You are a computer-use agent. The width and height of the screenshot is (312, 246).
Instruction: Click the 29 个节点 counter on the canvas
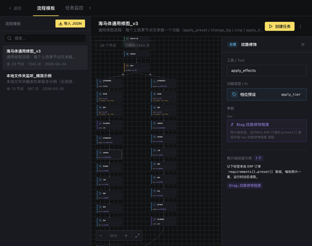click(x=108, y=45)
